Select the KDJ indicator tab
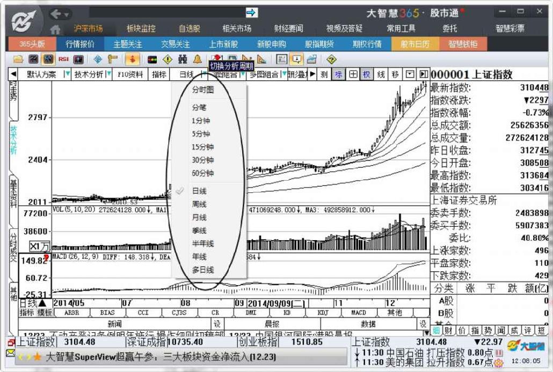This screenshot has width=553, height=372. pos(323,313)
